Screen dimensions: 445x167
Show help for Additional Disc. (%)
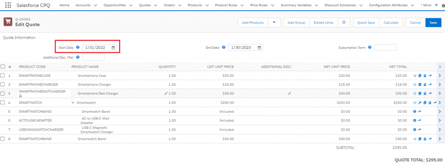pyautogui.click(x=78, y=57)
